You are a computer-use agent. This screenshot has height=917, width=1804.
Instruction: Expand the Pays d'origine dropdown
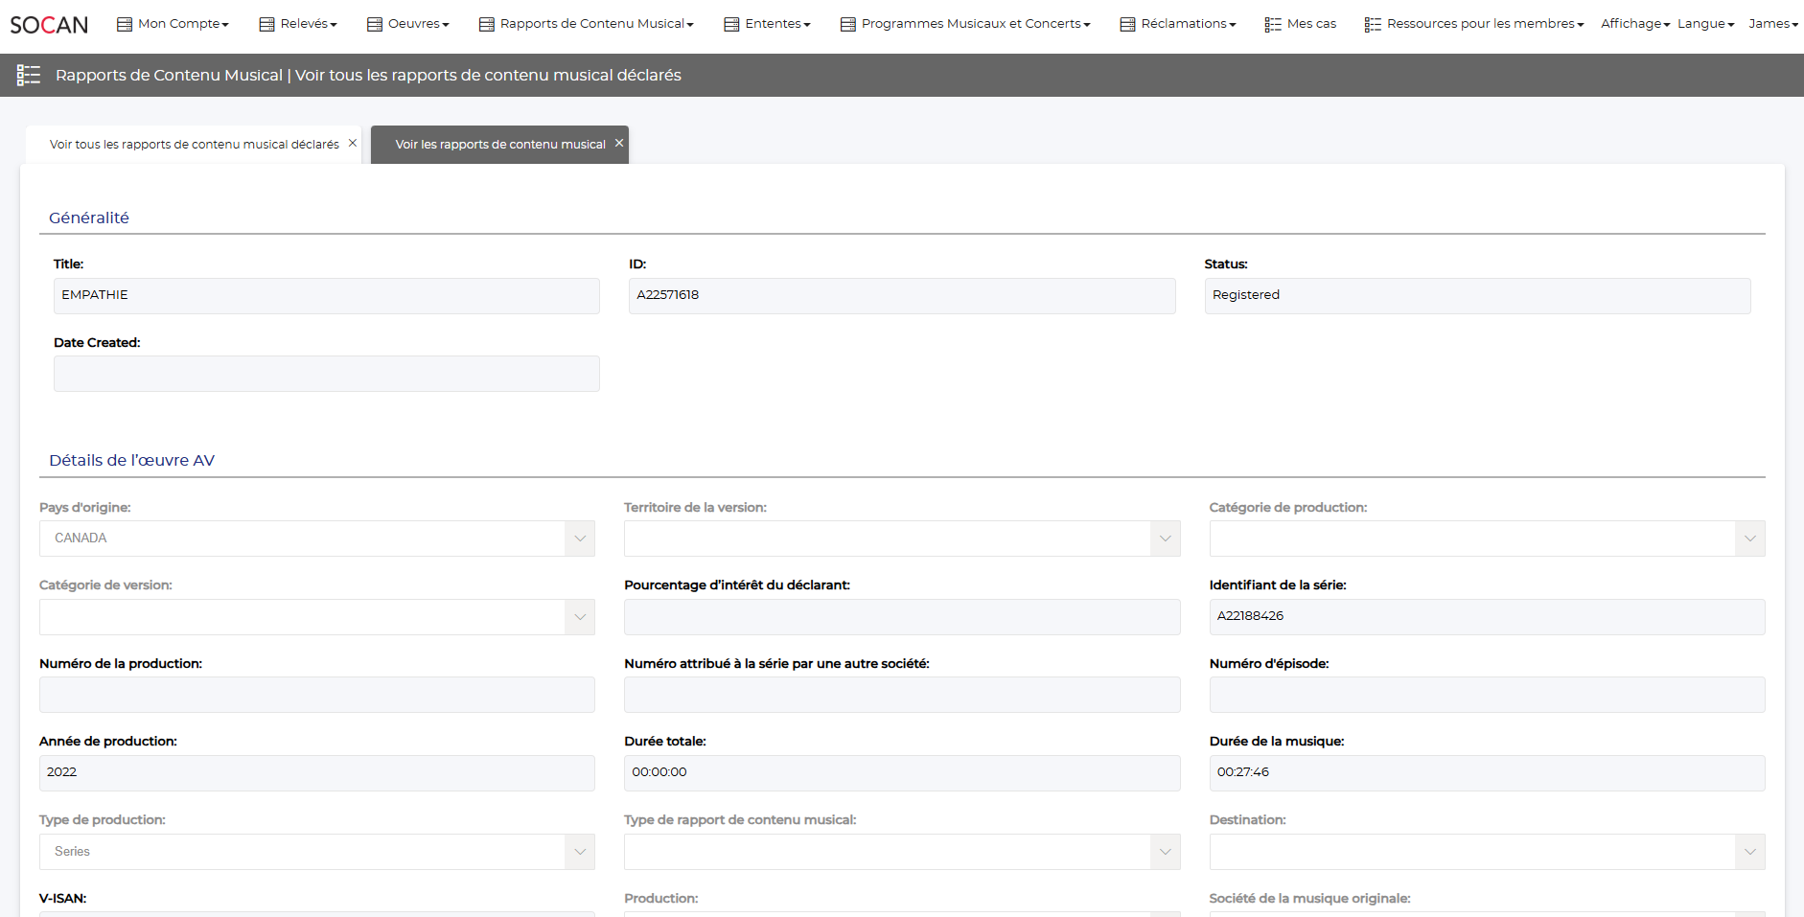coord(580,539)
